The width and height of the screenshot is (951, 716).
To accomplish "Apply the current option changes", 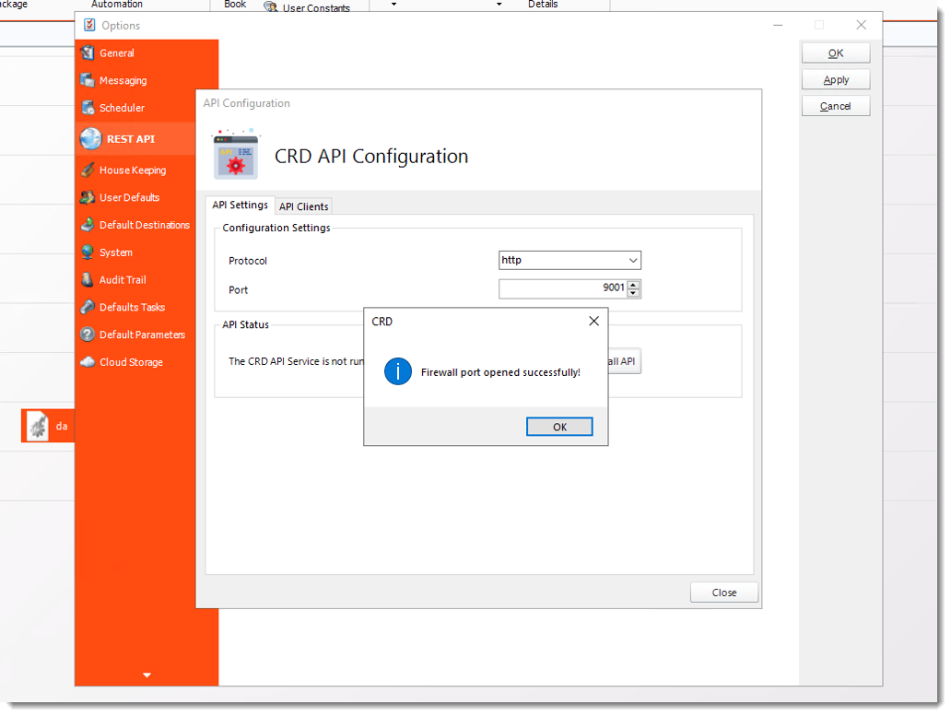I will point(835,79).
